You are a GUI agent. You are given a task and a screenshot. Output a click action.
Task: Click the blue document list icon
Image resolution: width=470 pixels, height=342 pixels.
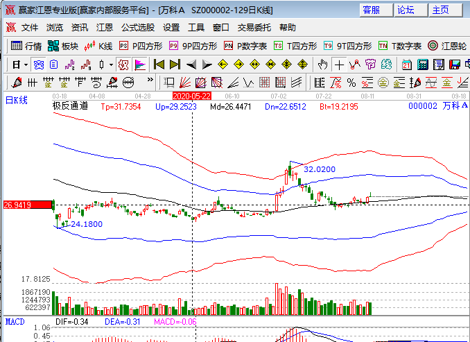pos(54,65)
